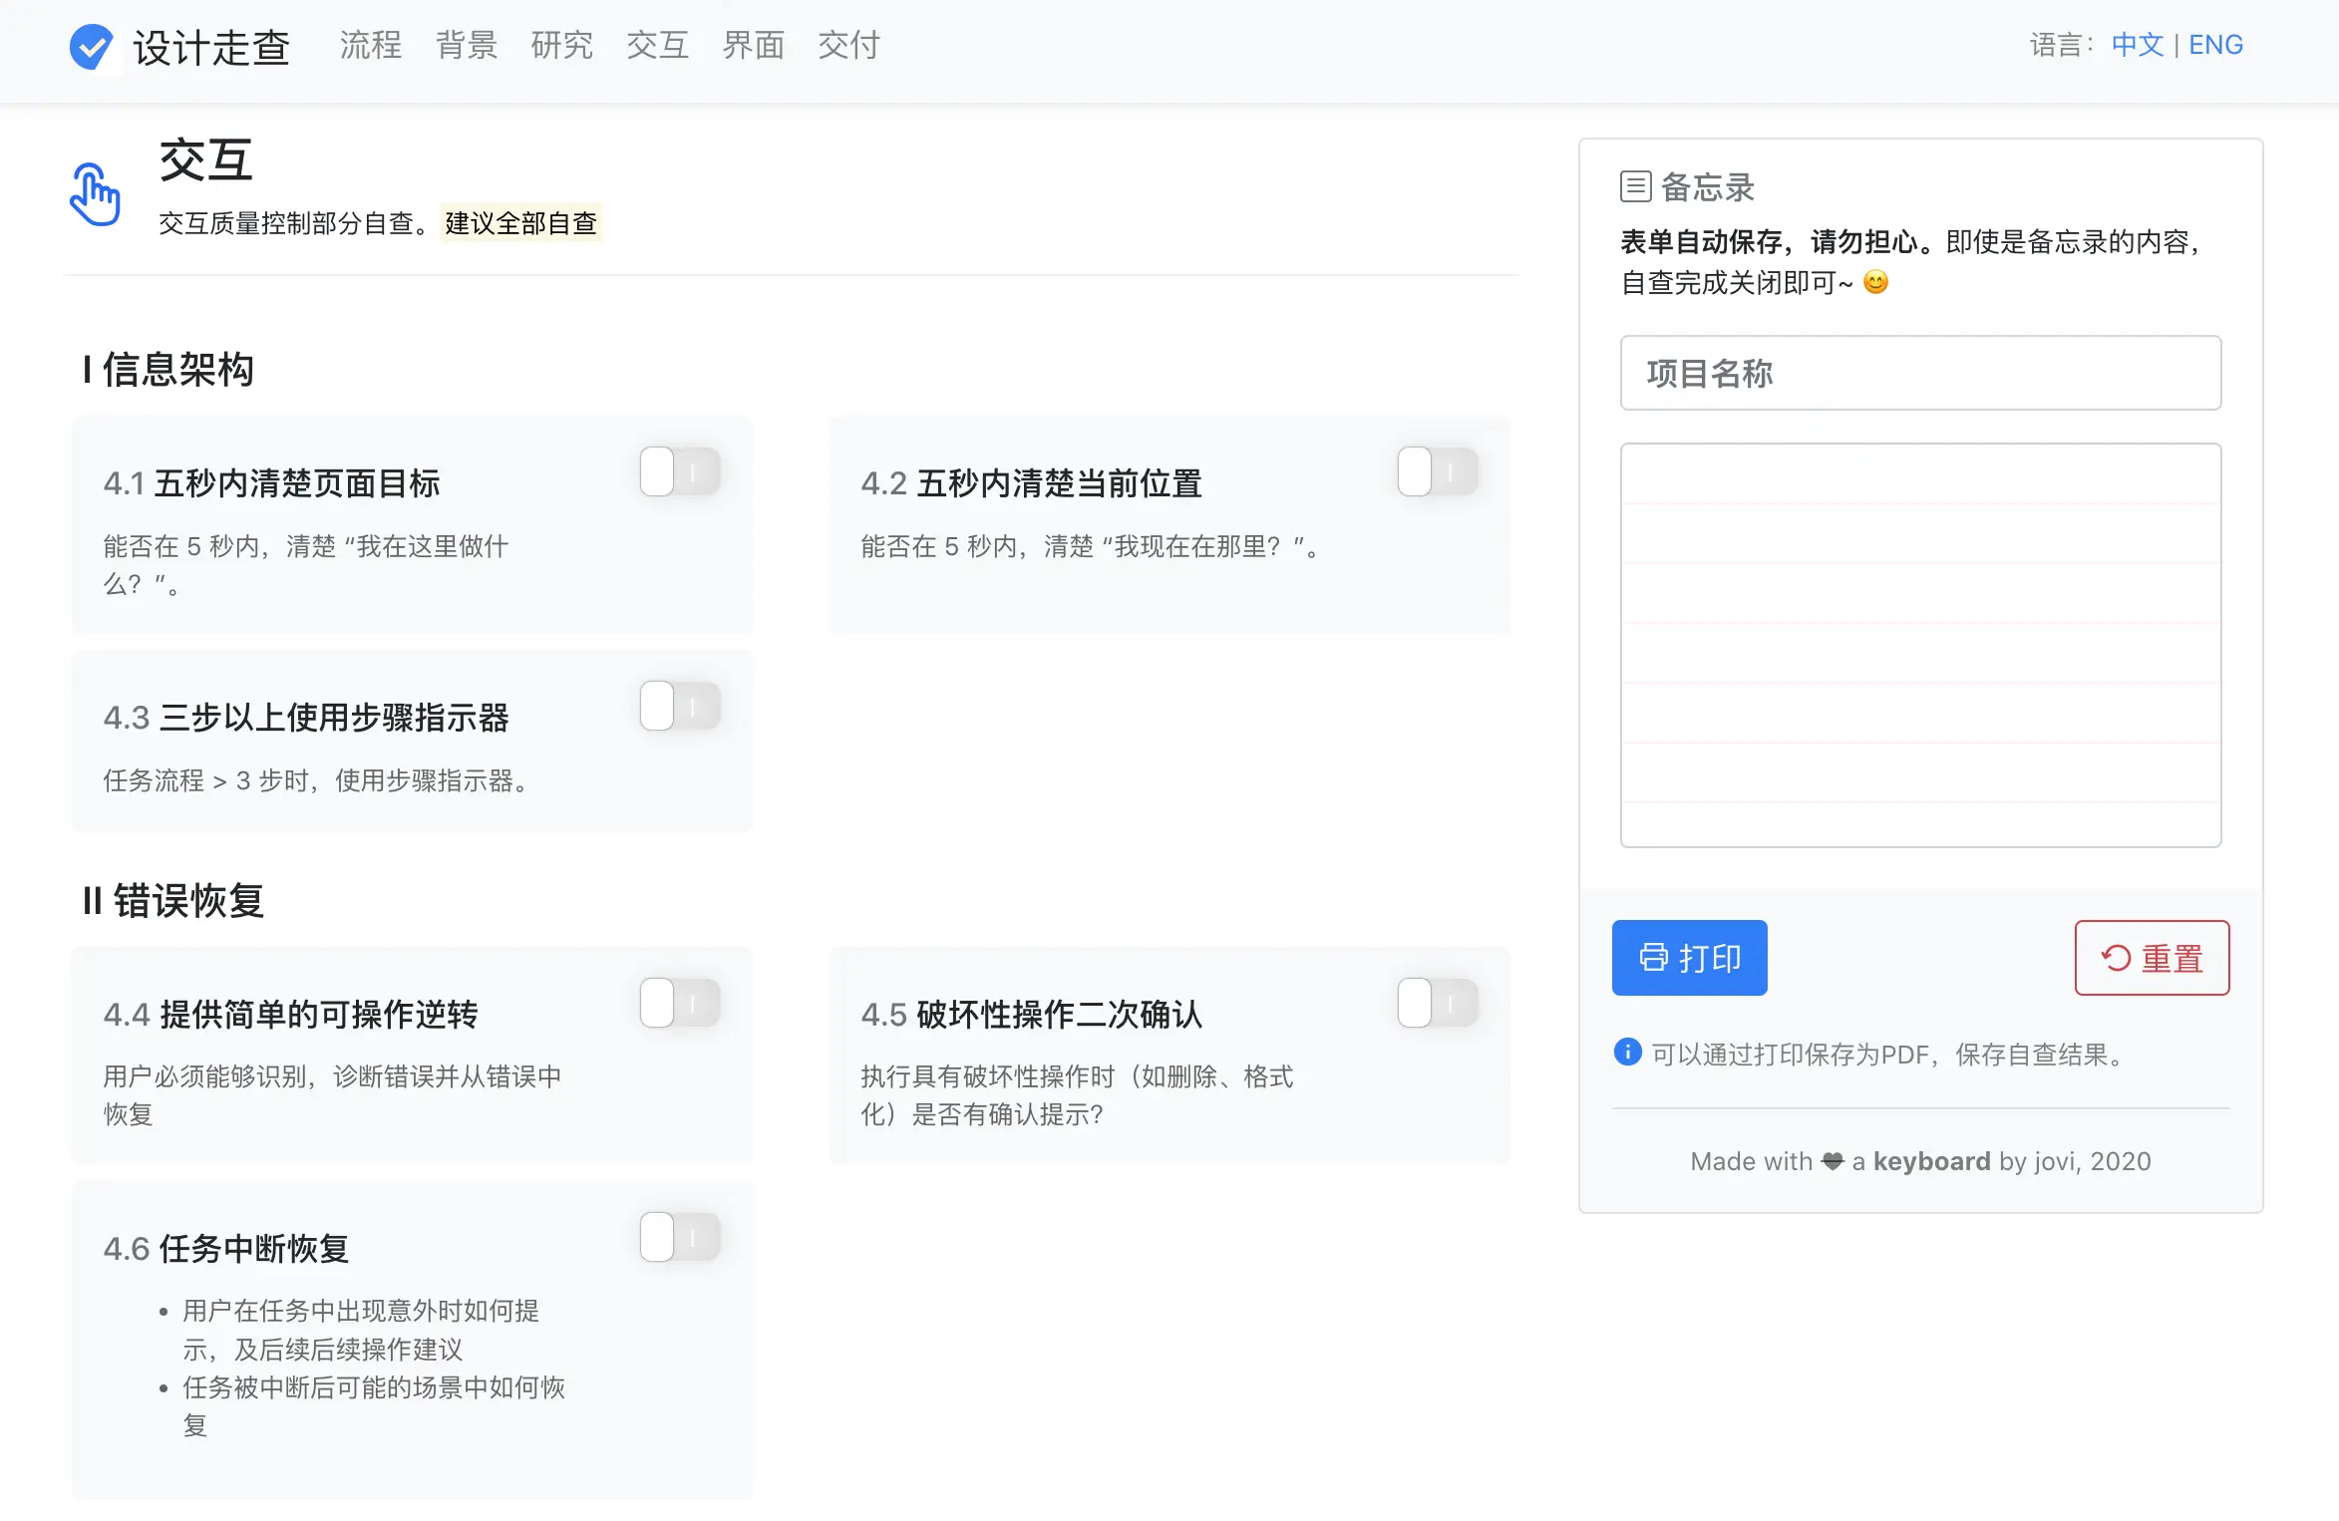
Task: Select the 交付 navigation item
Action: click(x=848, y=46)
